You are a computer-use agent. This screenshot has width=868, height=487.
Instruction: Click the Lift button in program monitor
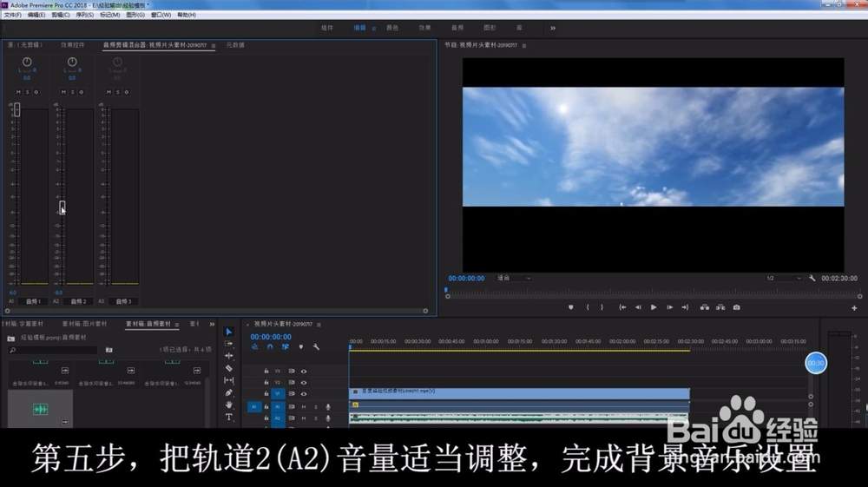tap(704, 307)
